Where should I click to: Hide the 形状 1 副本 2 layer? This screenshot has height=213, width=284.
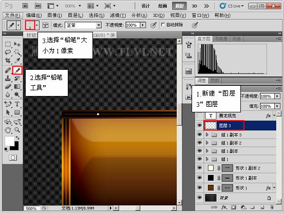tap(200, 168)
